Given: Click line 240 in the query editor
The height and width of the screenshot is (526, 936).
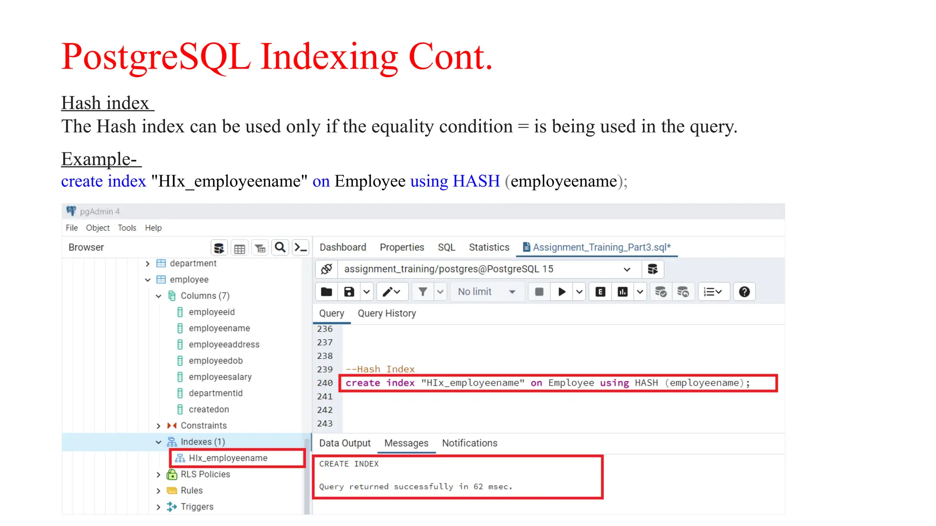Looking at the screenshot, I should pyautogui.click(x=548, y=383).
